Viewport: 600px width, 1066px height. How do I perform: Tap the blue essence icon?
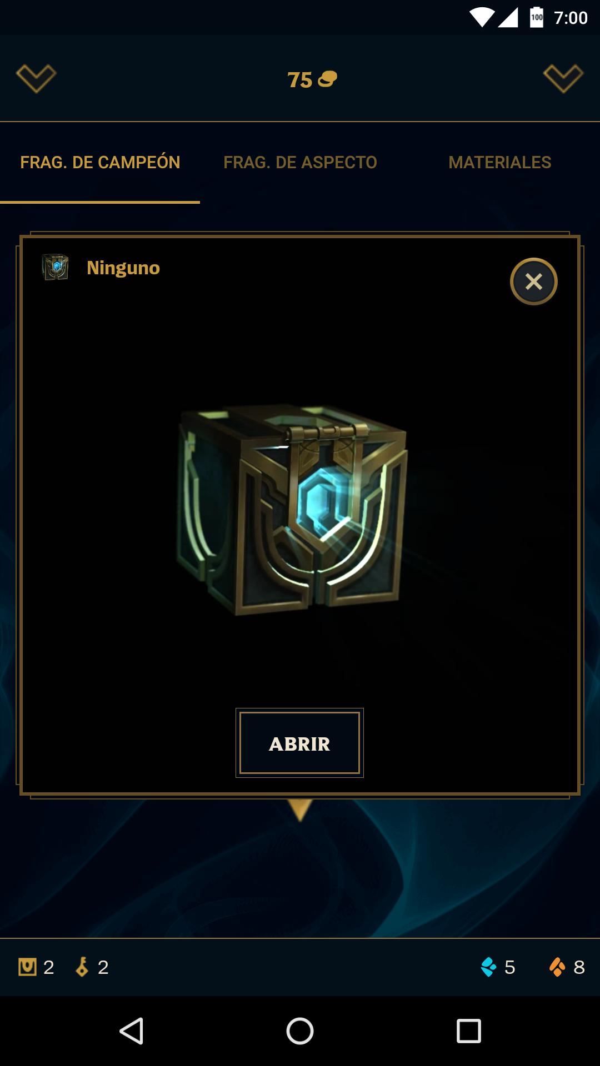click(488, 967)
